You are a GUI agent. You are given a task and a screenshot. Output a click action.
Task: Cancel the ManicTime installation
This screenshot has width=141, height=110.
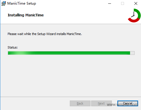tap(128, 103)
